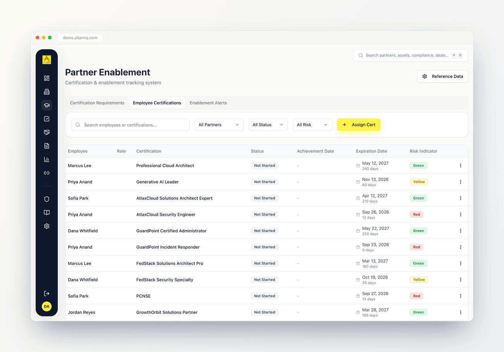Select the Employee Certifications tab
504x352 pixels.
coord(157,103)
